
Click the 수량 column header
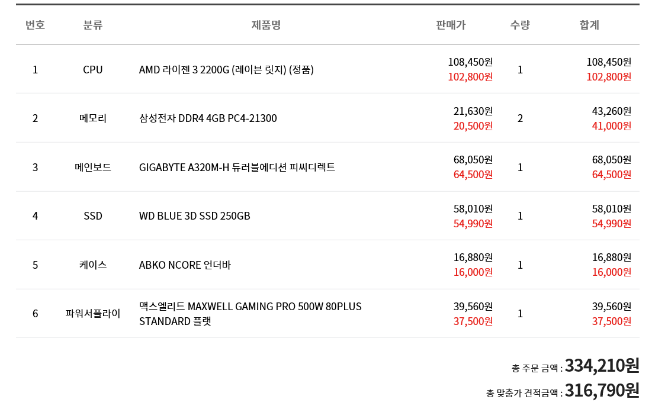(520, 25)
